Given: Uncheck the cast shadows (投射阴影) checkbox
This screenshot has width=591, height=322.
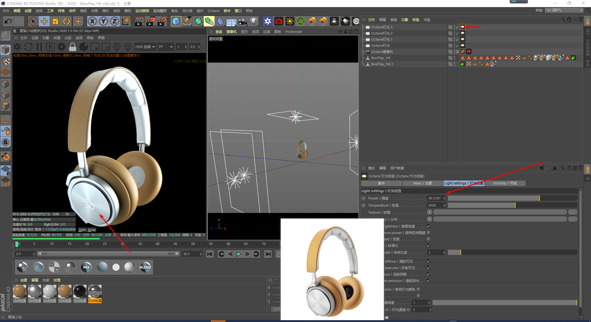Looking at the screenshot, I should (428, 274).
